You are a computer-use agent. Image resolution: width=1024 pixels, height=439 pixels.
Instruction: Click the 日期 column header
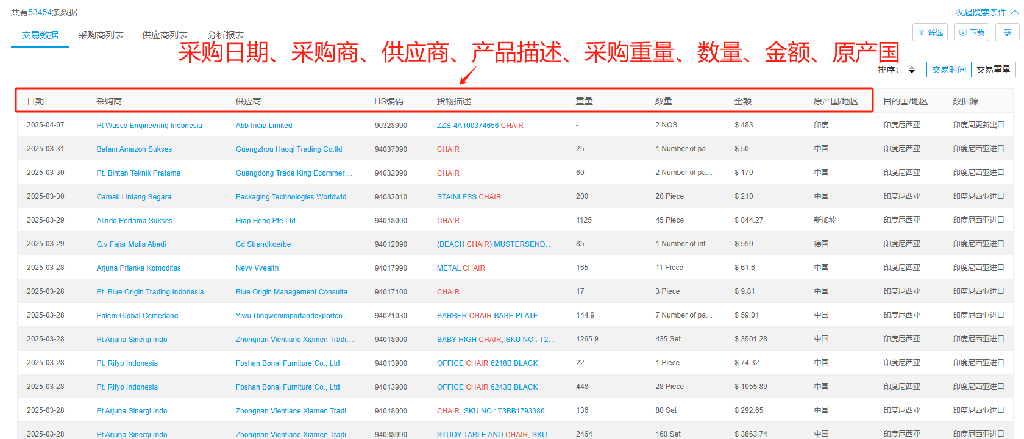(35, 101)
